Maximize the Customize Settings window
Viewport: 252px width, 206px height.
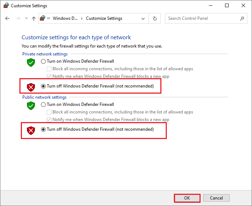[227, 6]
